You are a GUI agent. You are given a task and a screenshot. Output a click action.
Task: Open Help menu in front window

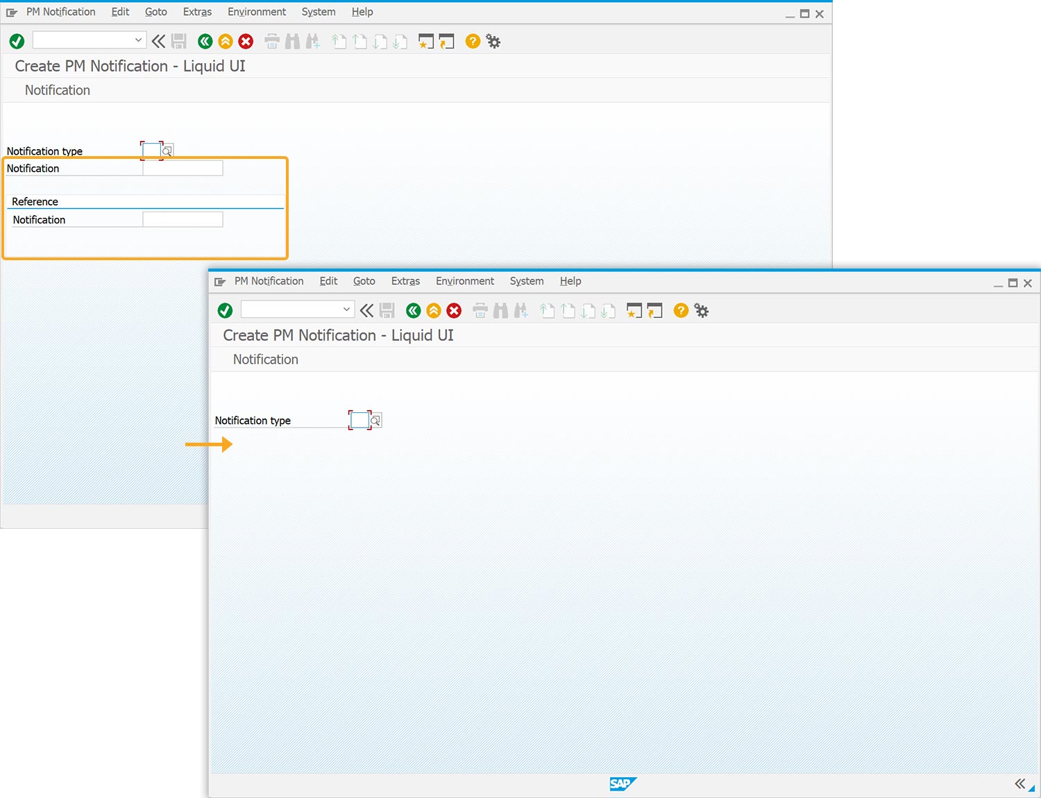[570, 281]
